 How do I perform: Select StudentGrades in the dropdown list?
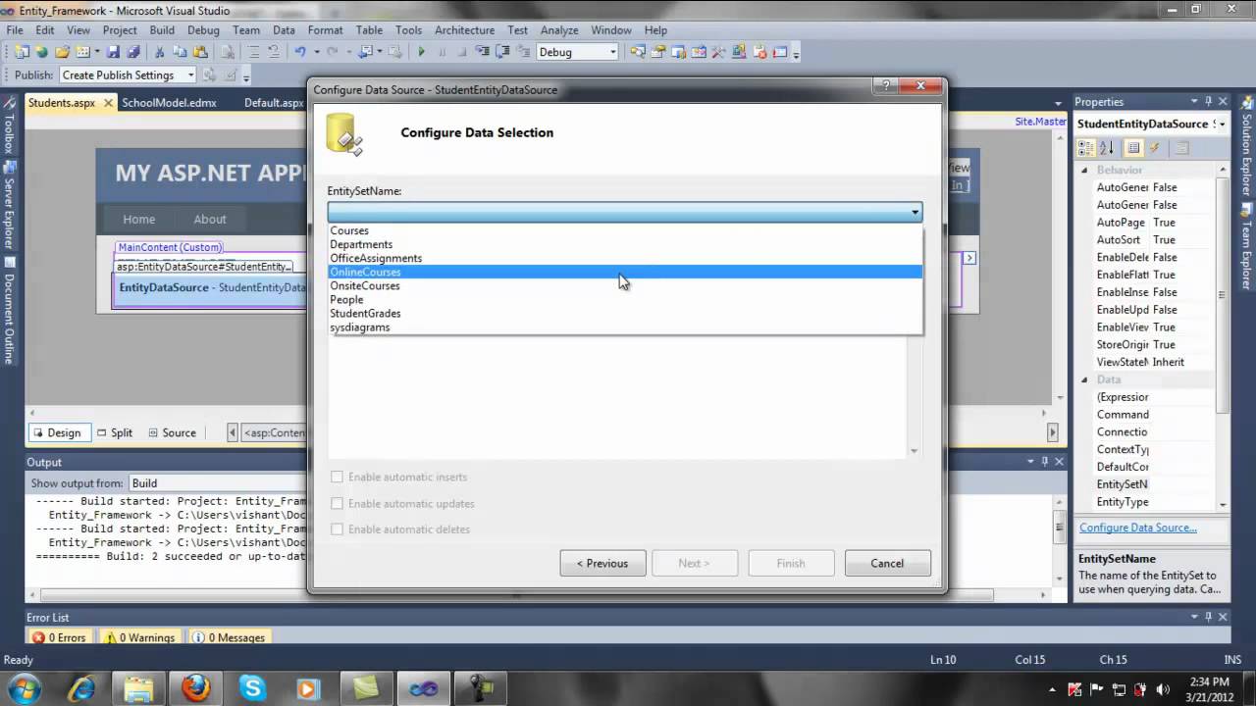tap(625, 313)
